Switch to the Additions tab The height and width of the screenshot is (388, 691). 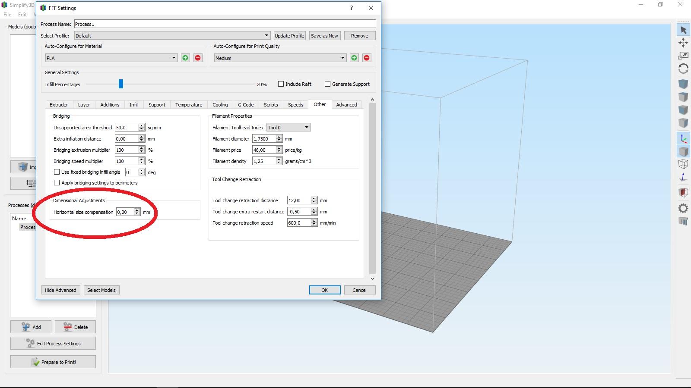[110, 105]
